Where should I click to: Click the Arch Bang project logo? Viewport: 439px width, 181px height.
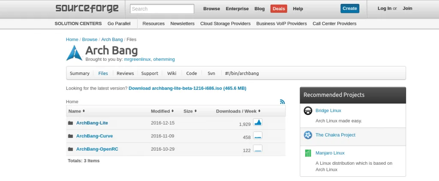[74, 53]
